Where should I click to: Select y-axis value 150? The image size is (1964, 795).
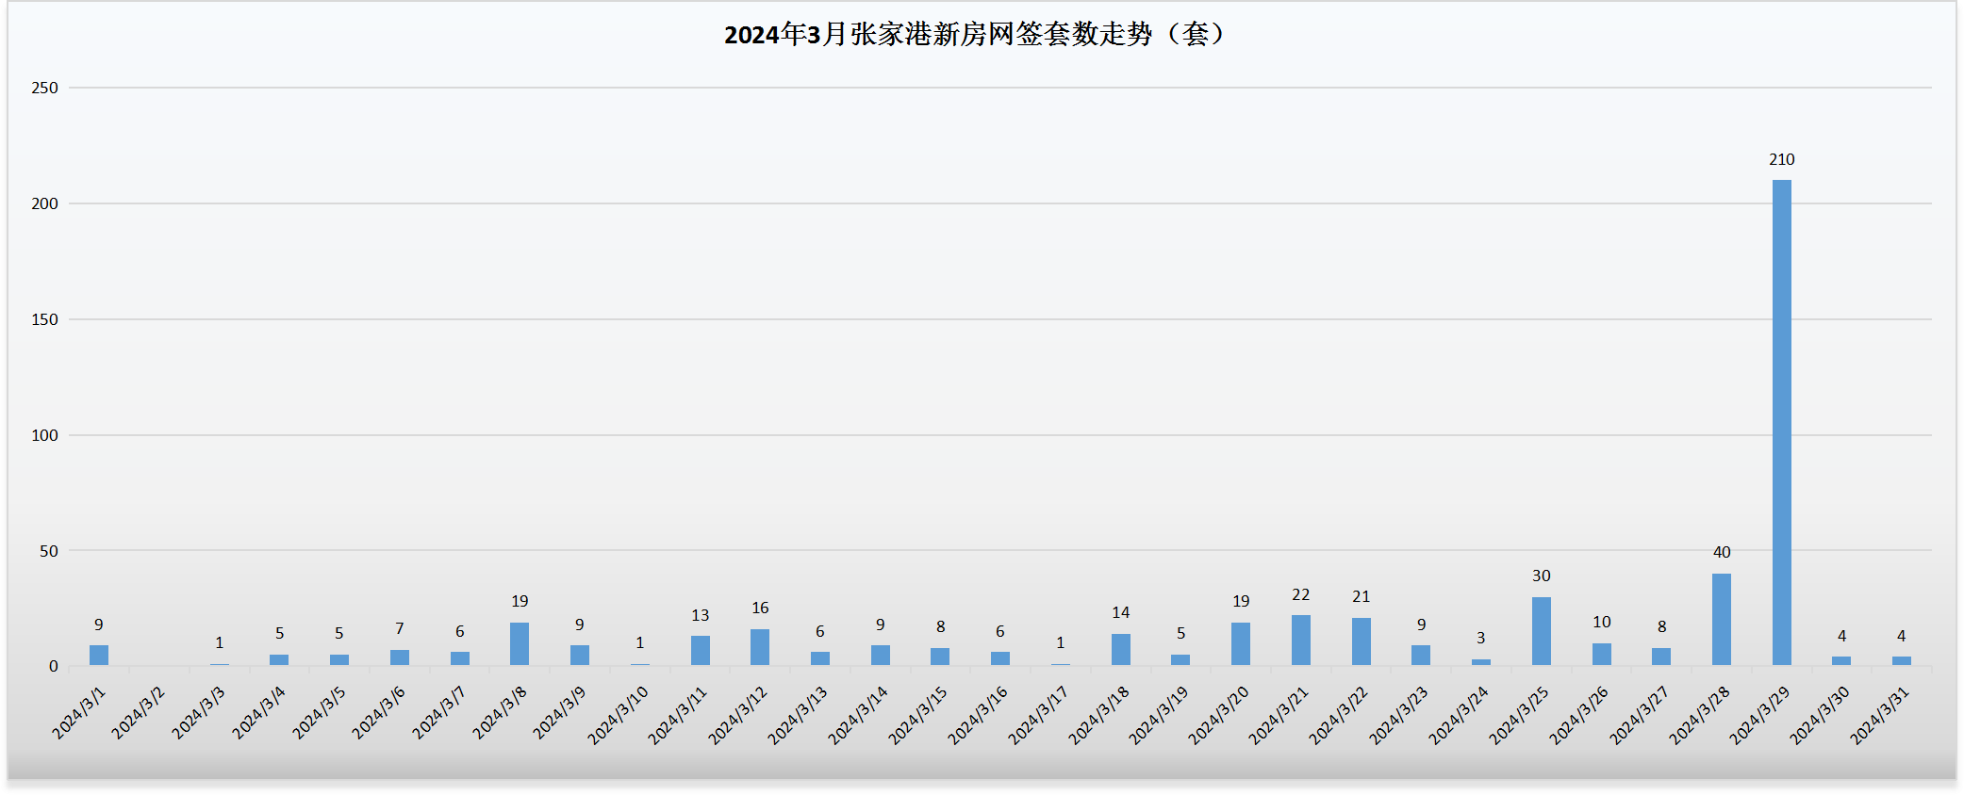click(44, 319)
